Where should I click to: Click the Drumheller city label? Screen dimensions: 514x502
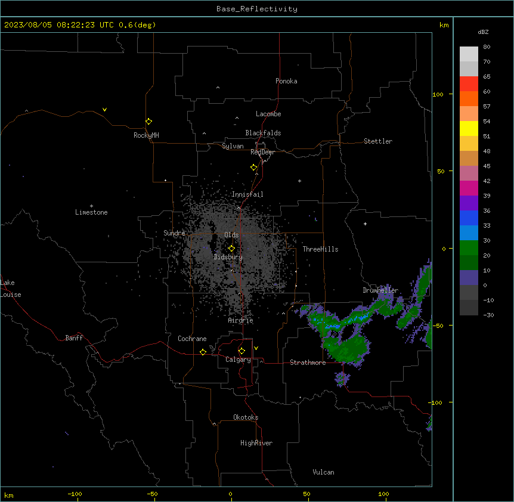[x=380, y=290]
